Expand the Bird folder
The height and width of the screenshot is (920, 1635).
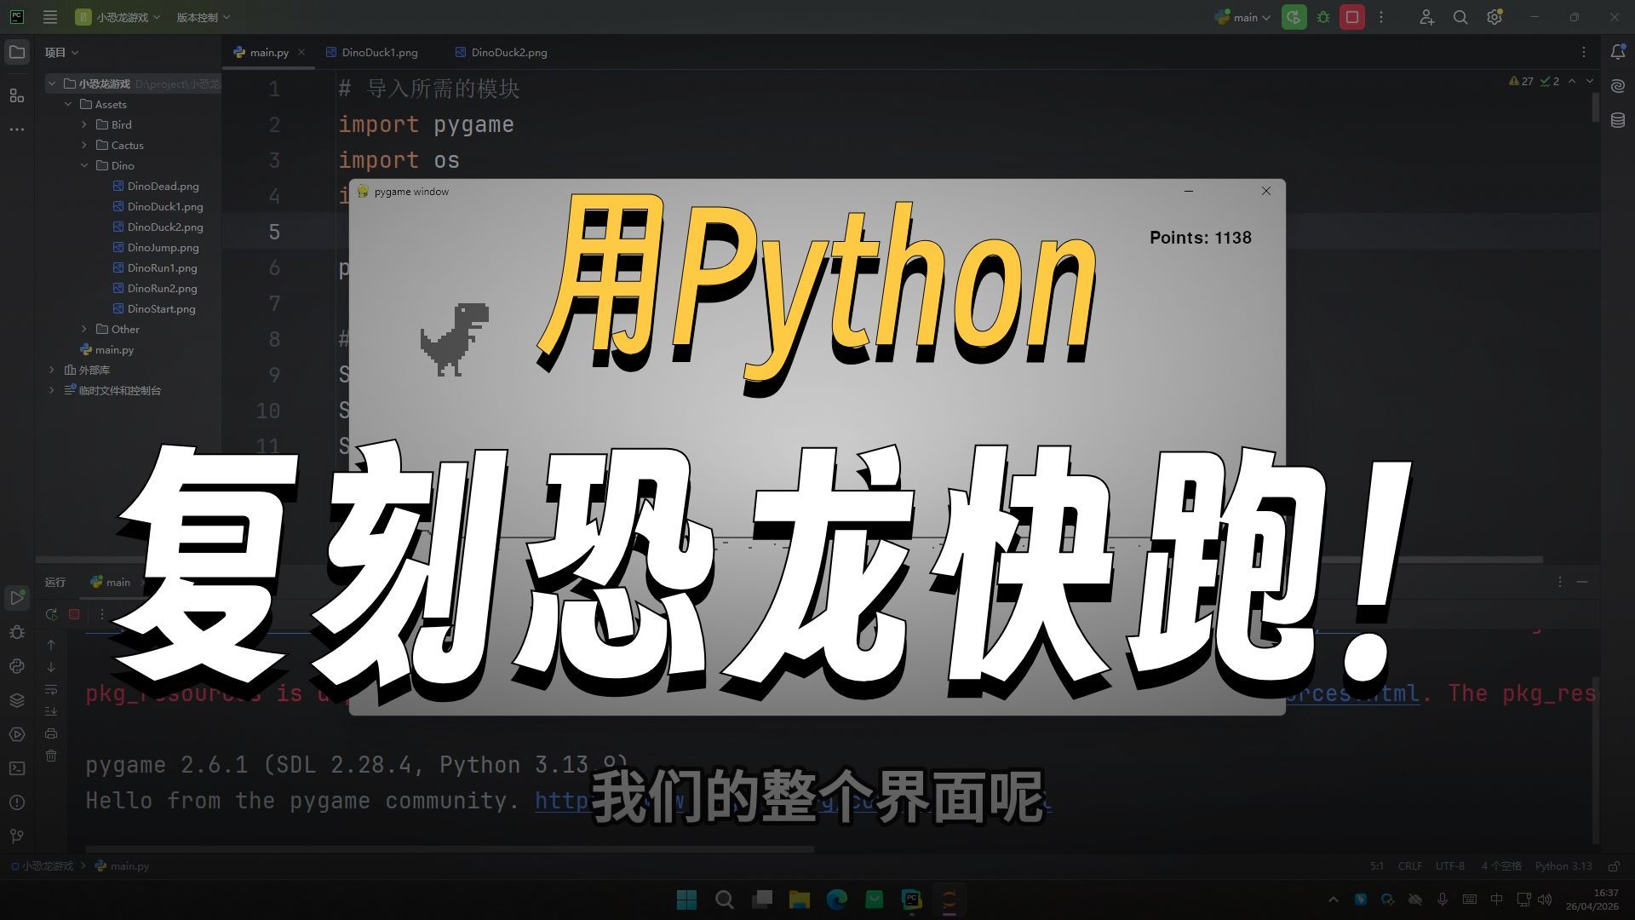click(84, 124)
